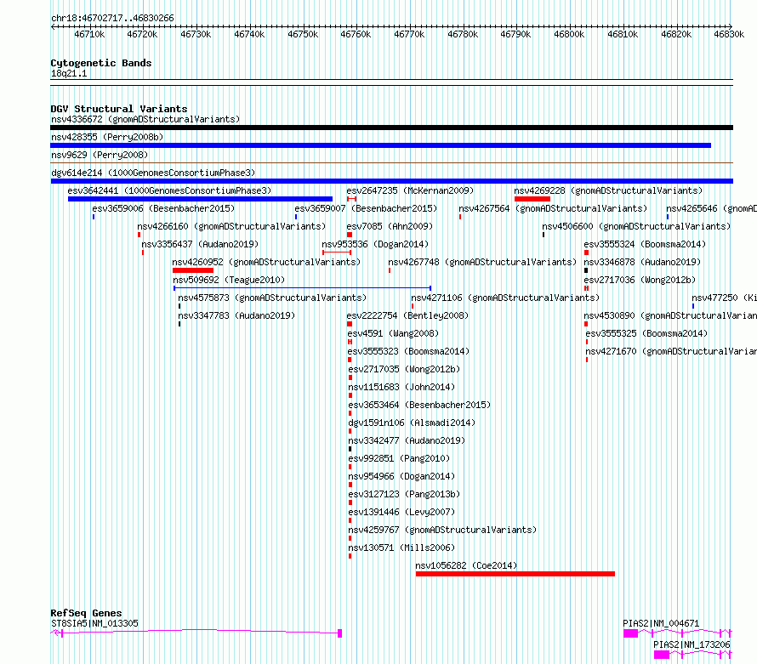Select nsv4267564 (gnomADStructuralVariants) label
757x664 pixels.
[x=553, y=208]
